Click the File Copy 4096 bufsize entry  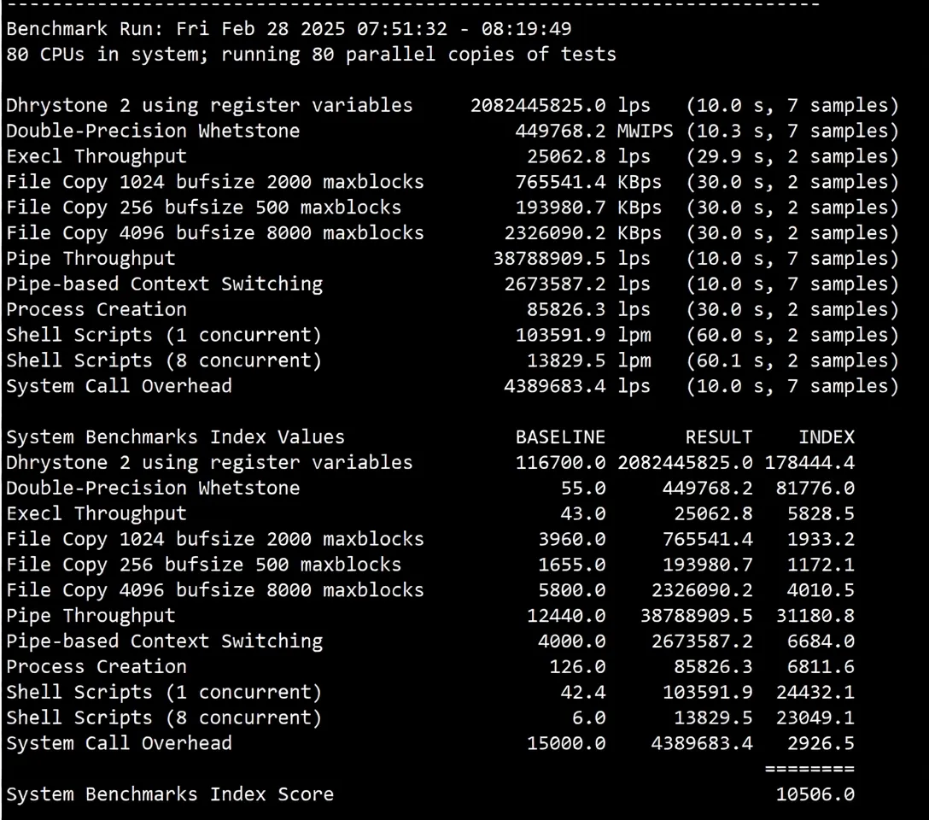(x=213, y=232)
